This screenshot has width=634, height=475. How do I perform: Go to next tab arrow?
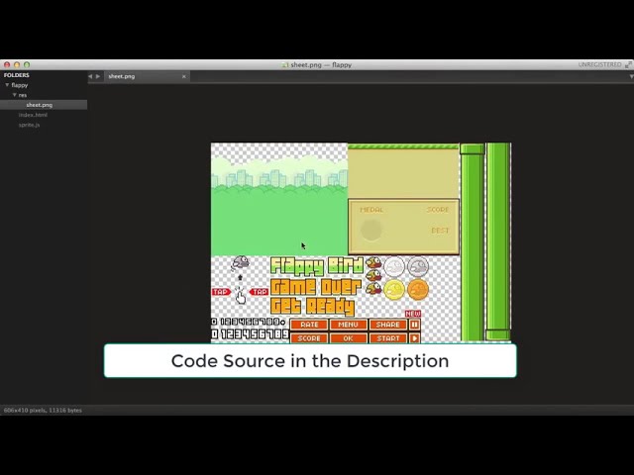coord(98,76)
